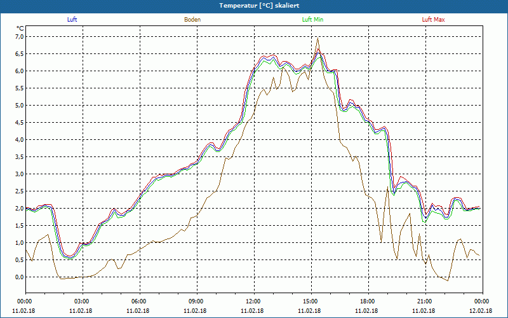Click the '2,5' y-axis value
The image size is (508, 318).
coord(20,191)
